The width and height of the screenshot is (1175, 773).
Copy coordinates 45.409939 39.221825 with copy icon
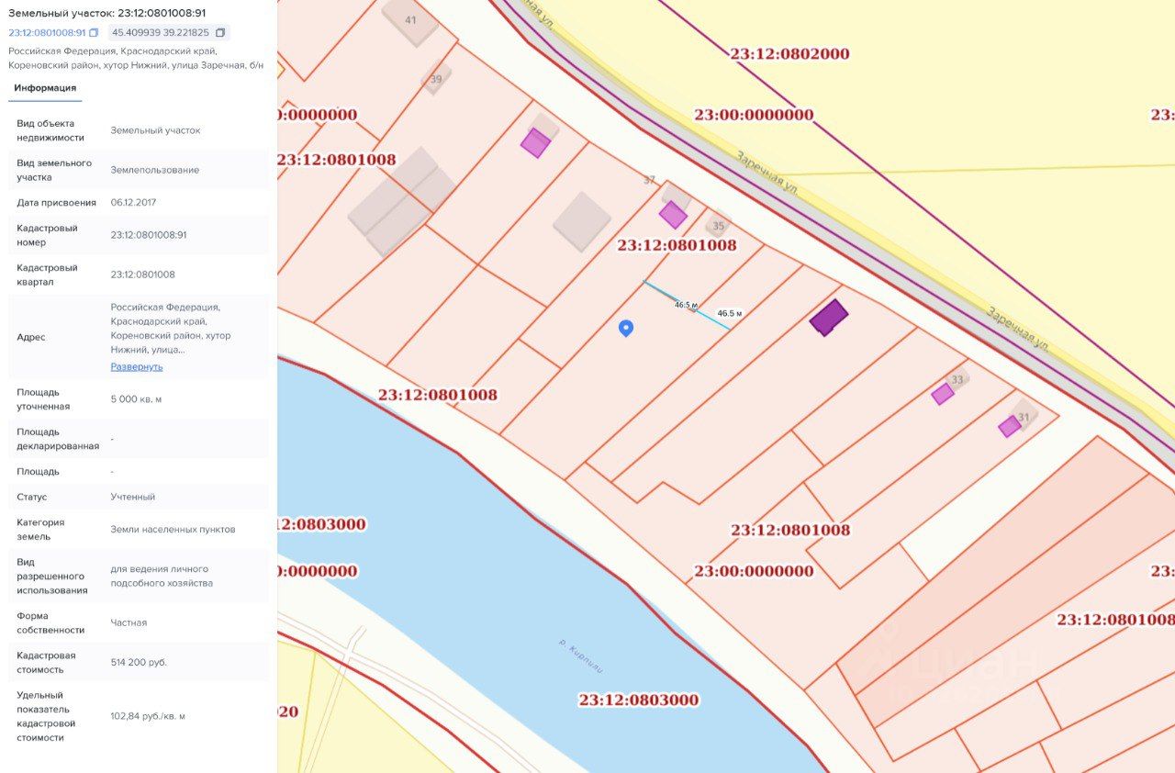coord(220,33)
